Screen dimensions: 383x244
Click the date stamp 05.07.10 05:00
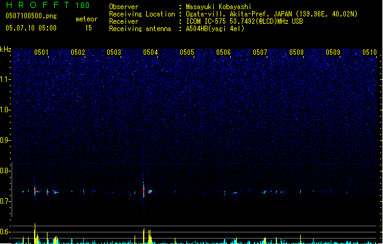[x=31, y=28]
